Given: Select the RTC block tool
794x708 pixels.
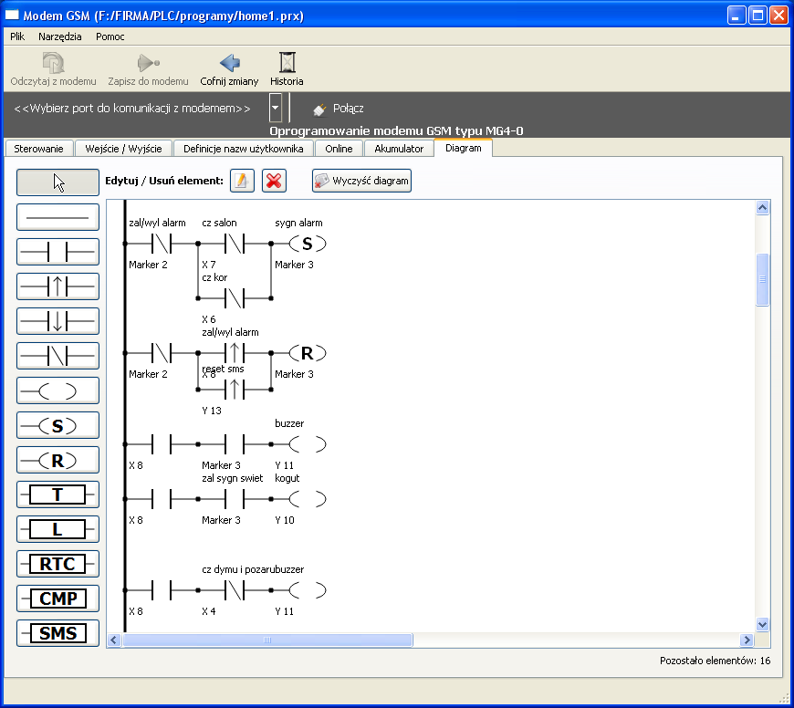Looking at the screenshot, I should (x=57, y=564).
